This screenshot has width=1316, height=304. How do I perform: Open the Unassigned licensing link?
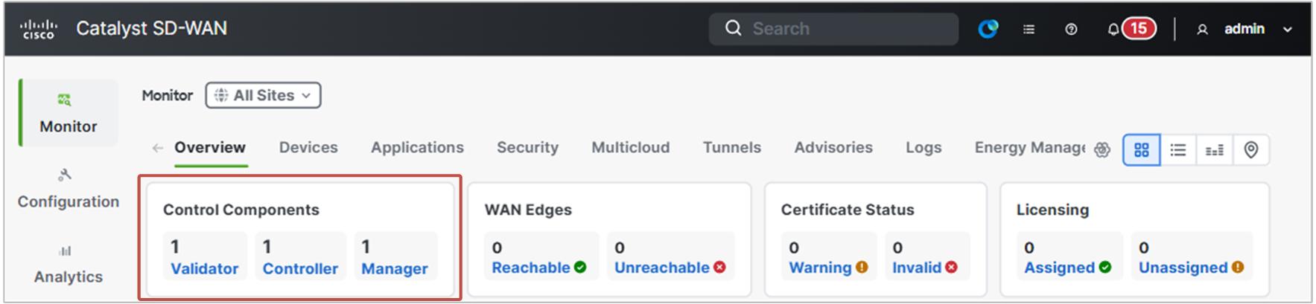(x=1183, y=268)
